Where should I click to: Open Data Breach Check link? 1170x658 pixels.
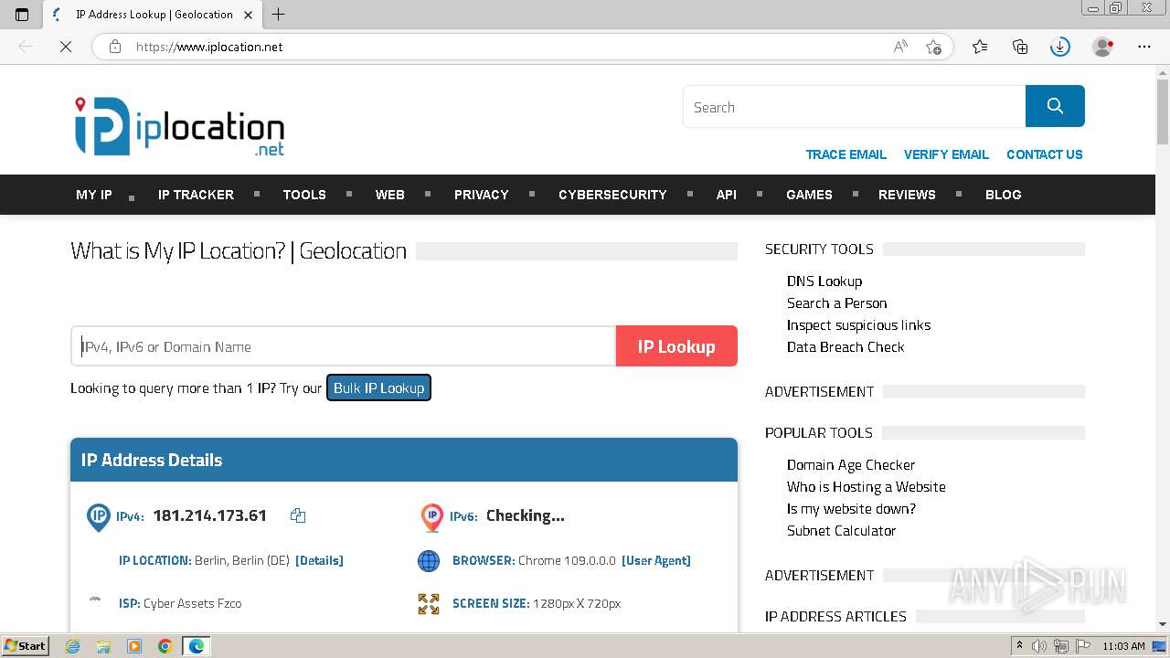coord(846,347)
